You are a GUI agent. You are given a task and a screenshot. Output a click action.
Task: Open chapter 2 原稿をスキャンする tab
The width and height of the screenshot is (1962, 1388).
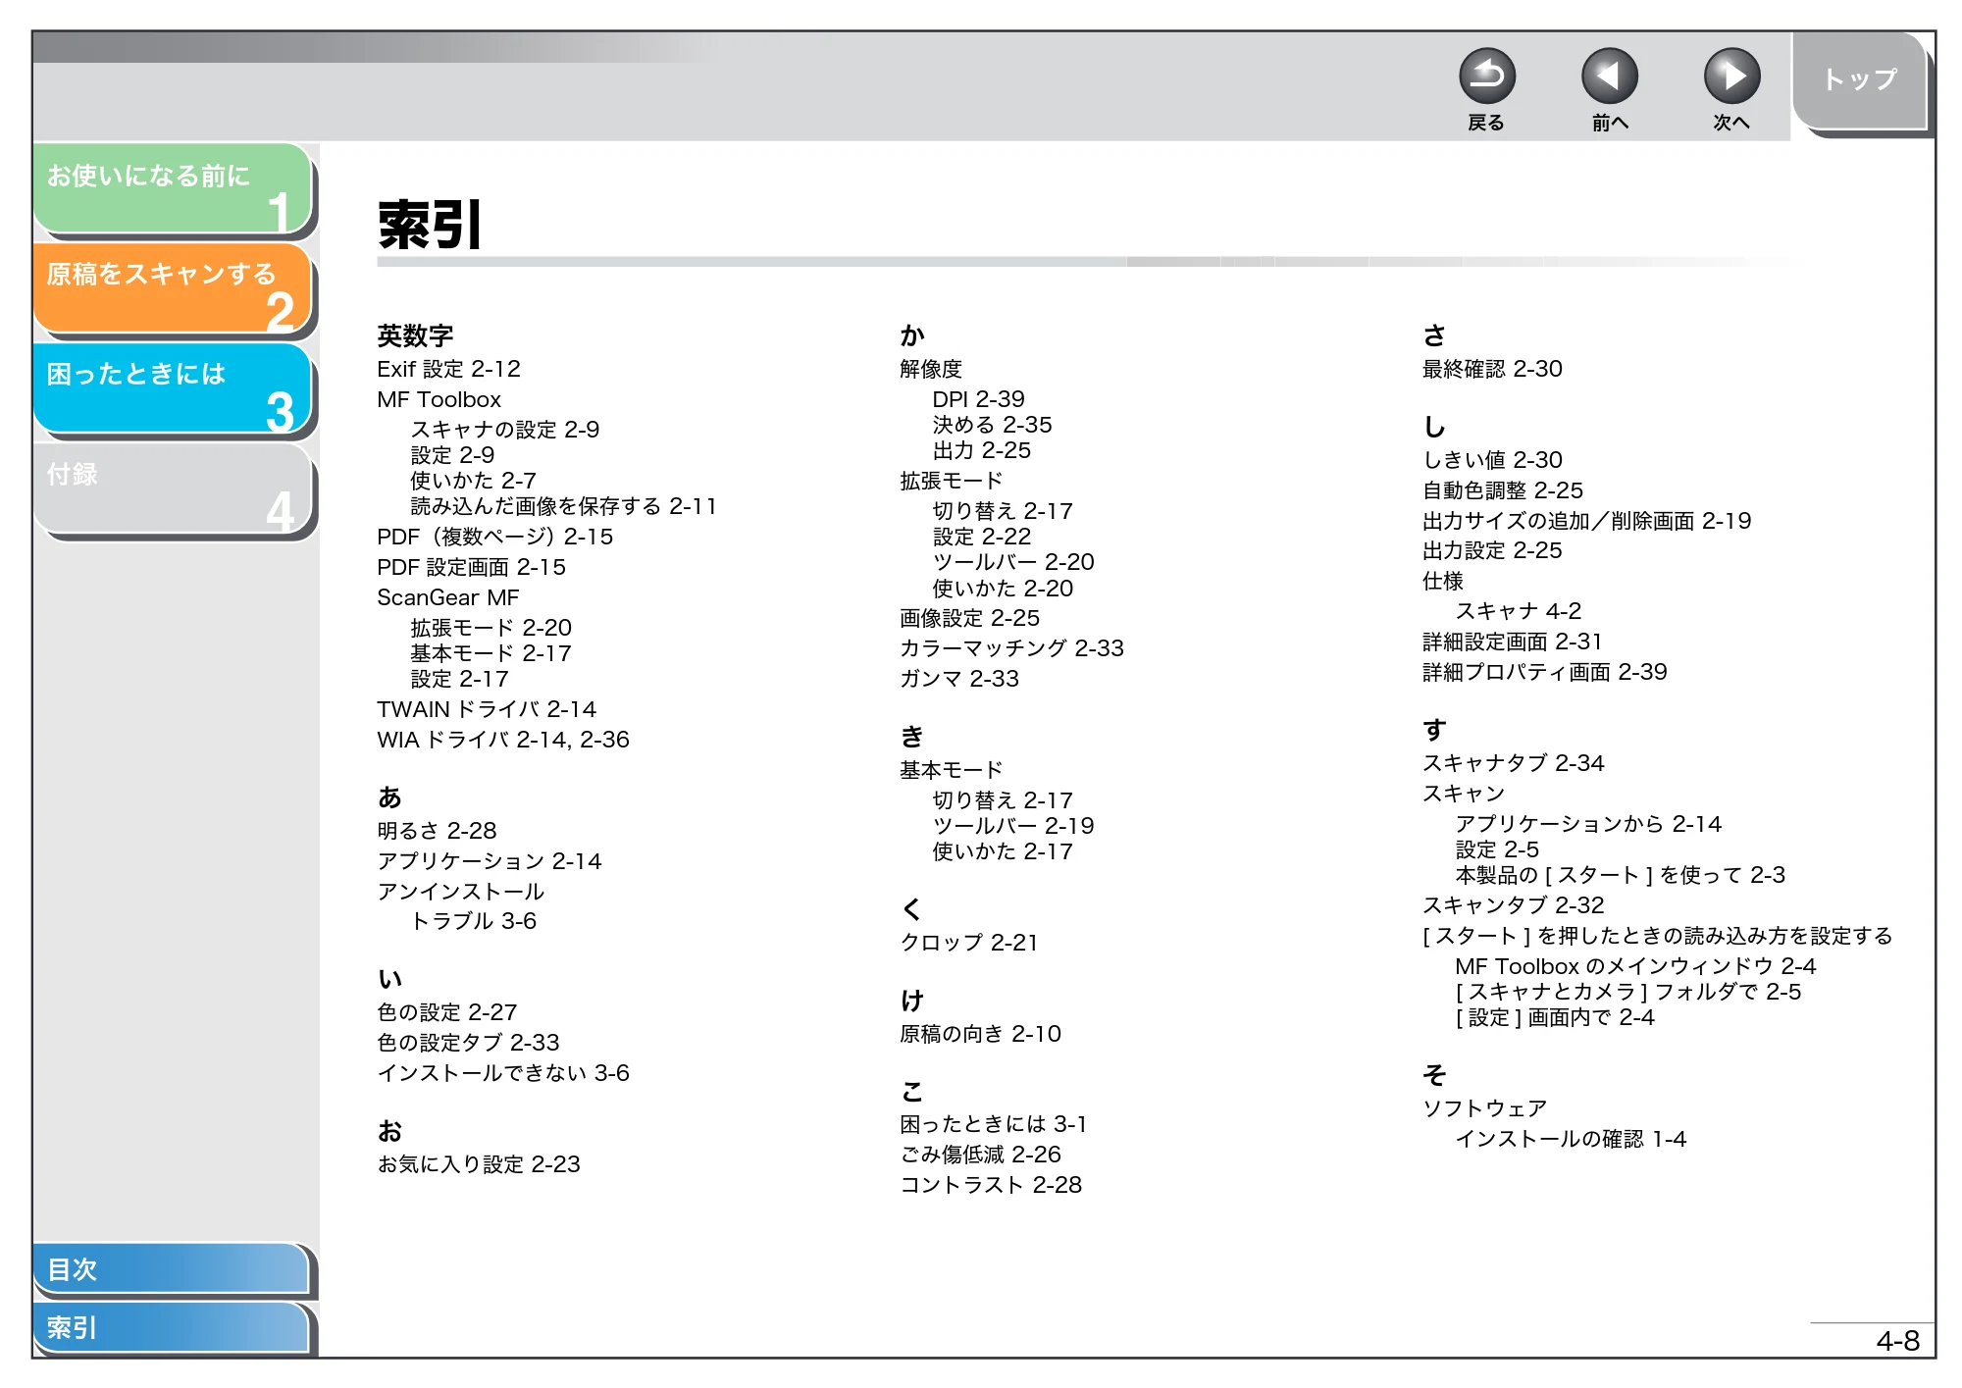tap(173, 287)
